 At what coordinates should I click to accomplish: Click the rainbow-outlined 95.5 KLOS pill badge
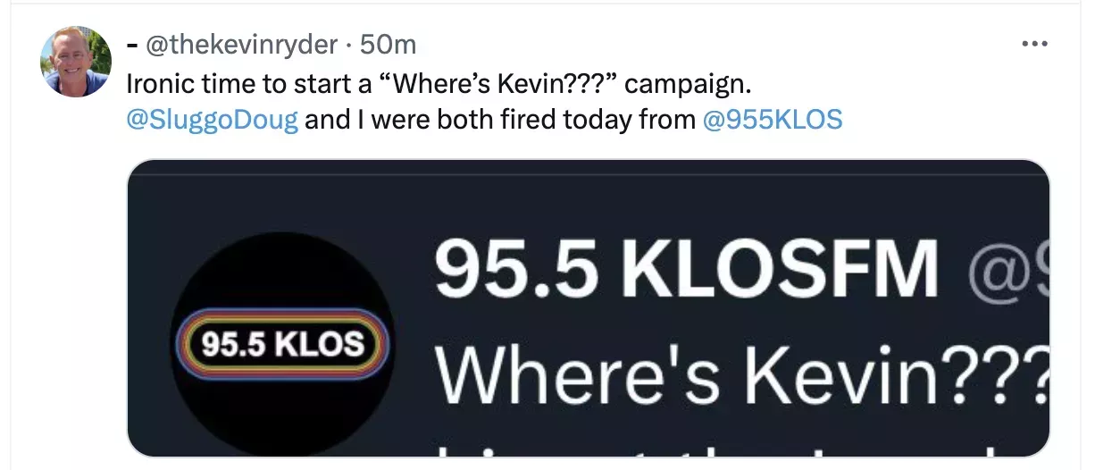click(283, 345)
